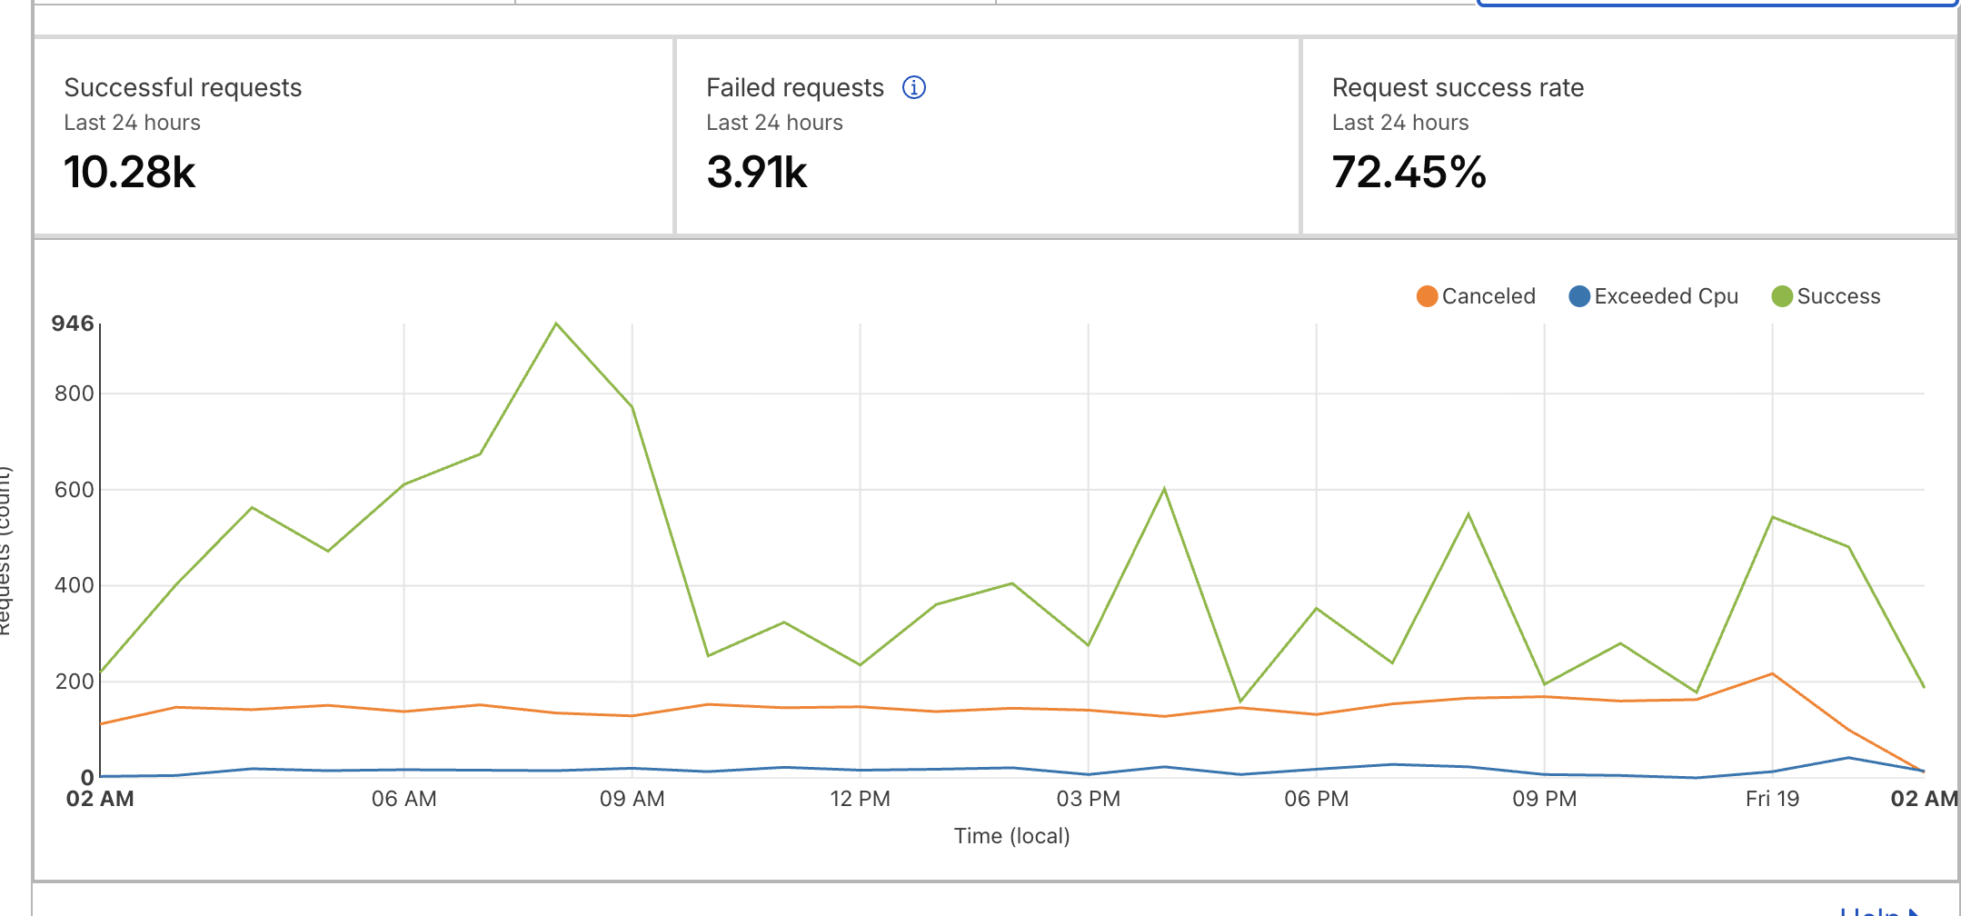Image resolution: width=1961 pixels, height=916 pixels.
Task: Click the 06 AM x-axis label
Action: [x=404, y=799]
